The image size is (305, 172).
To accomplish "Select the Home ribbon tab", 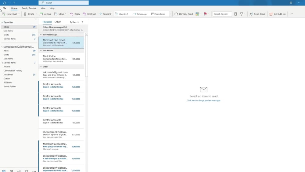I will coord(14,8).
